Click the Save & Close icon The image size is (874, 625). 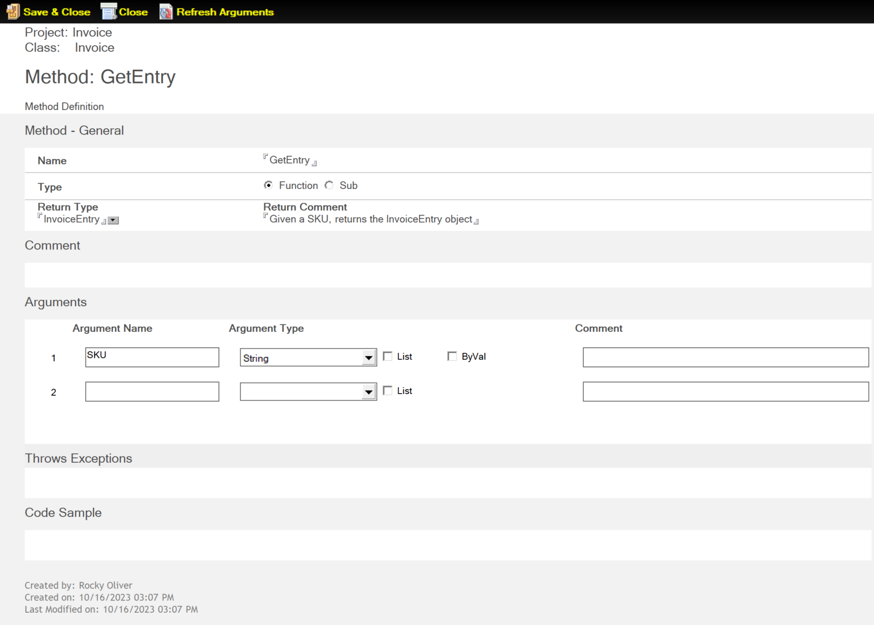point(13,11)
